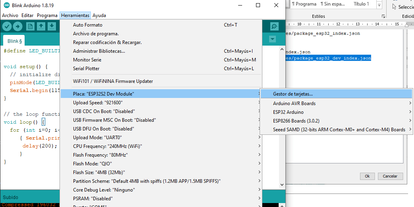
Task: Click Cancelar in the preferences dialog
Action: coord(391,176)
